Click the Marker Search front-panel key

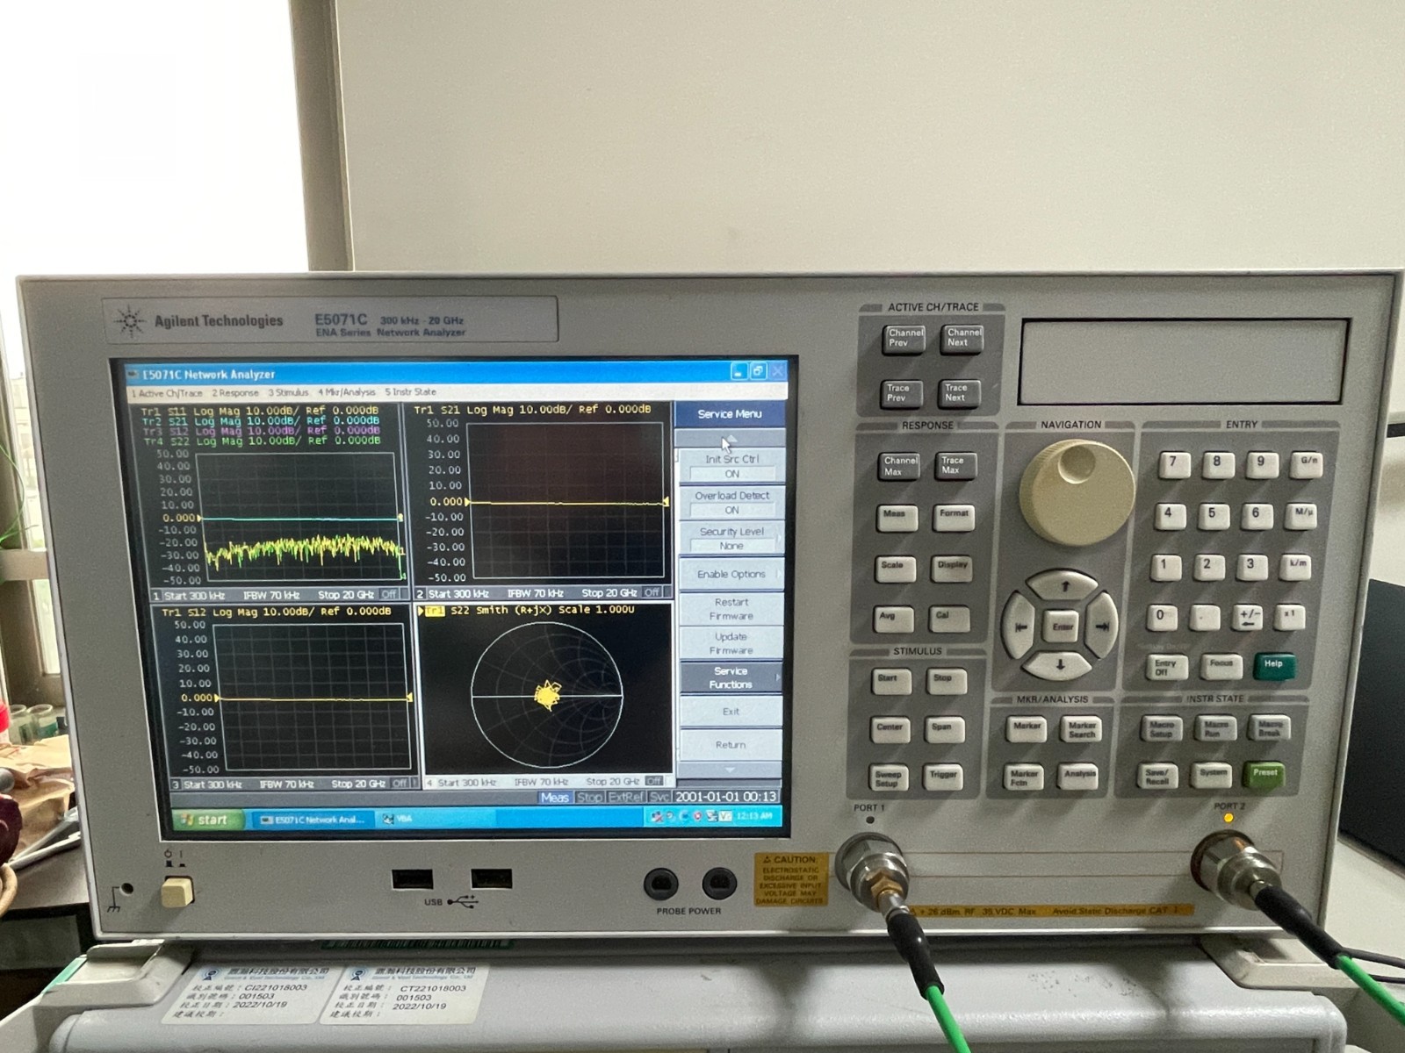click(x=1083, y=729)
